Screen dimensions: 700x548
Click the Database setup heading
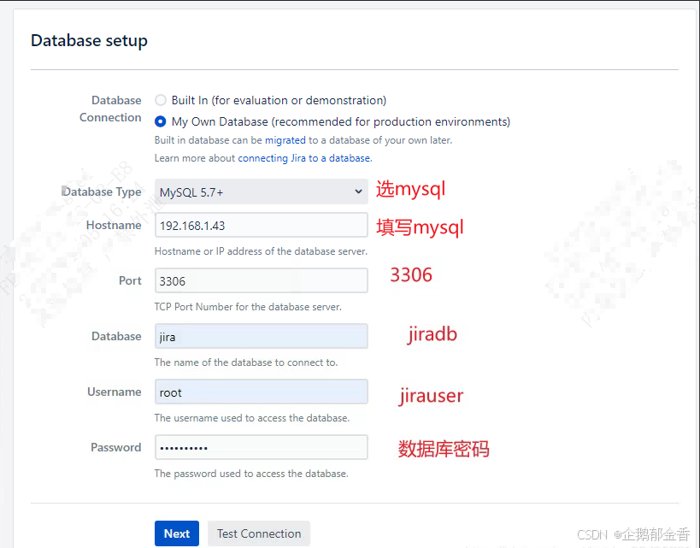(89, 41)
